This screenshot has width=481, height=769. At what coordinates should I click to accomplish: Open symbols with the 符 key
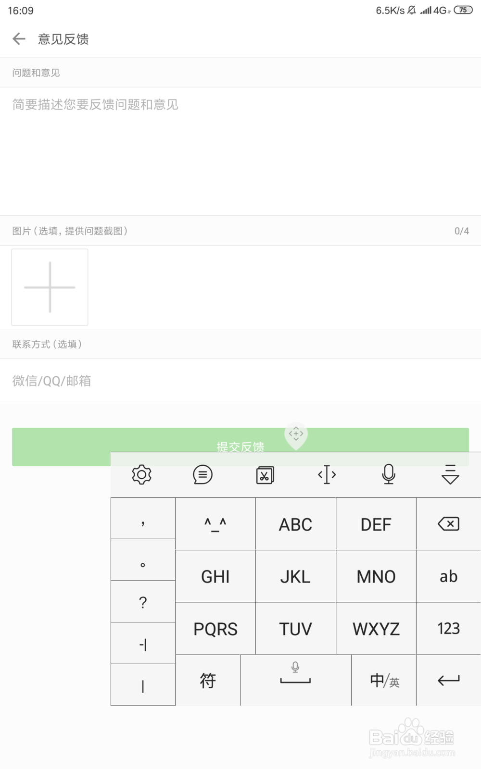208,680
